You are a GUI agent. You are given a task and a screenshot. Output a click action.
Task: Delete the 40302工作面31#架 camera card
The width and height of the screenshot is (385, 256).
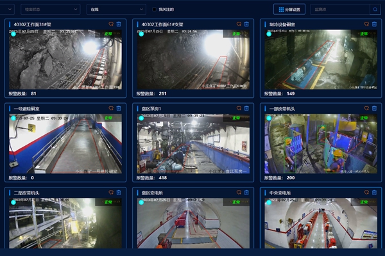click(119, 24)
